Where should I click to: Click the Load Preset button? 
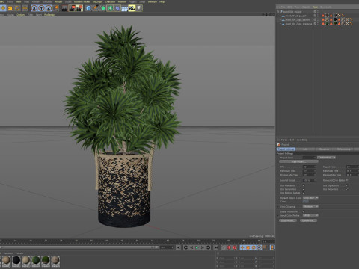pos(288,220)
